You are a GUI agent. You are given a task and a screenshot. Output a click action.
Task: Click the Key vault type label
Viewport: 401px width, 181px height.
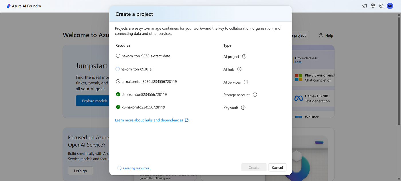(231, 108)
